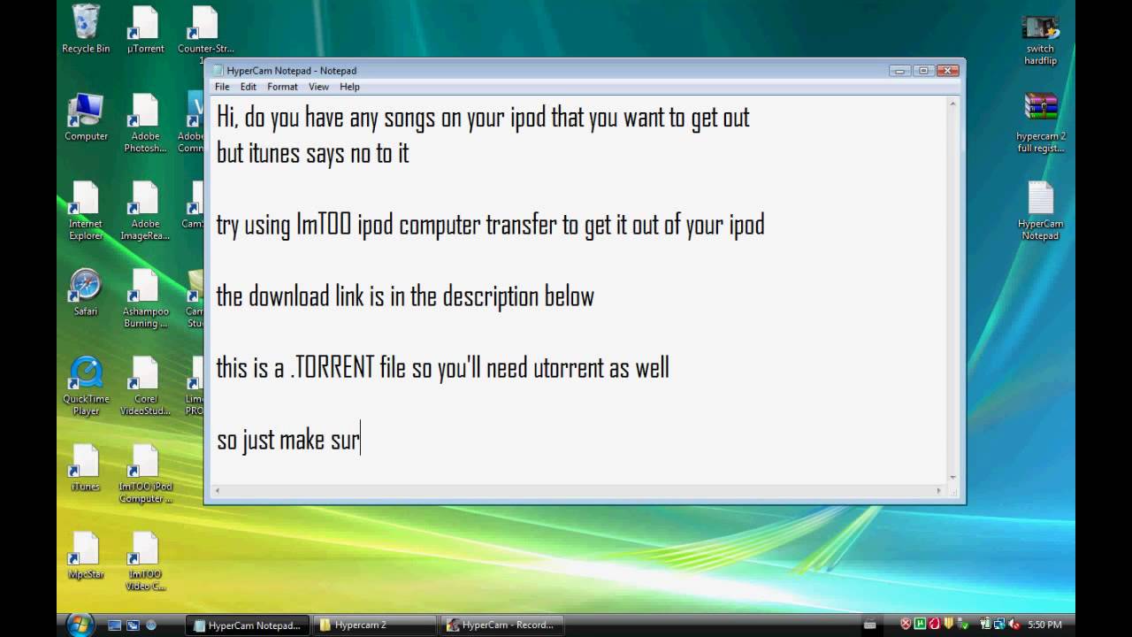Click the Notepad vertical scrollbar up arrow

[x=952, y=104]
